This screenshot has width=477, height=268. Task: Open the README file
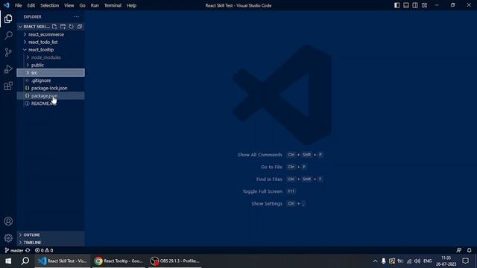click(x=51, y=103)
